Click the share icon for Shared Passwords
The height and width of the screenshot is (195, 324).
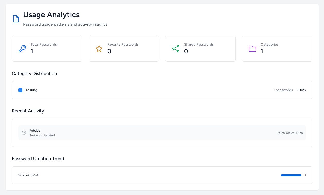[x=176, y=49]
